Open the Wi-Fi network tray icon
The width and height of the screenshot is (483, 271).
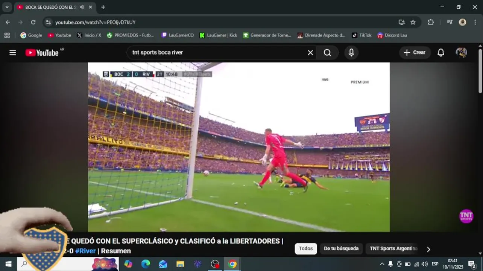pos(416,264)
